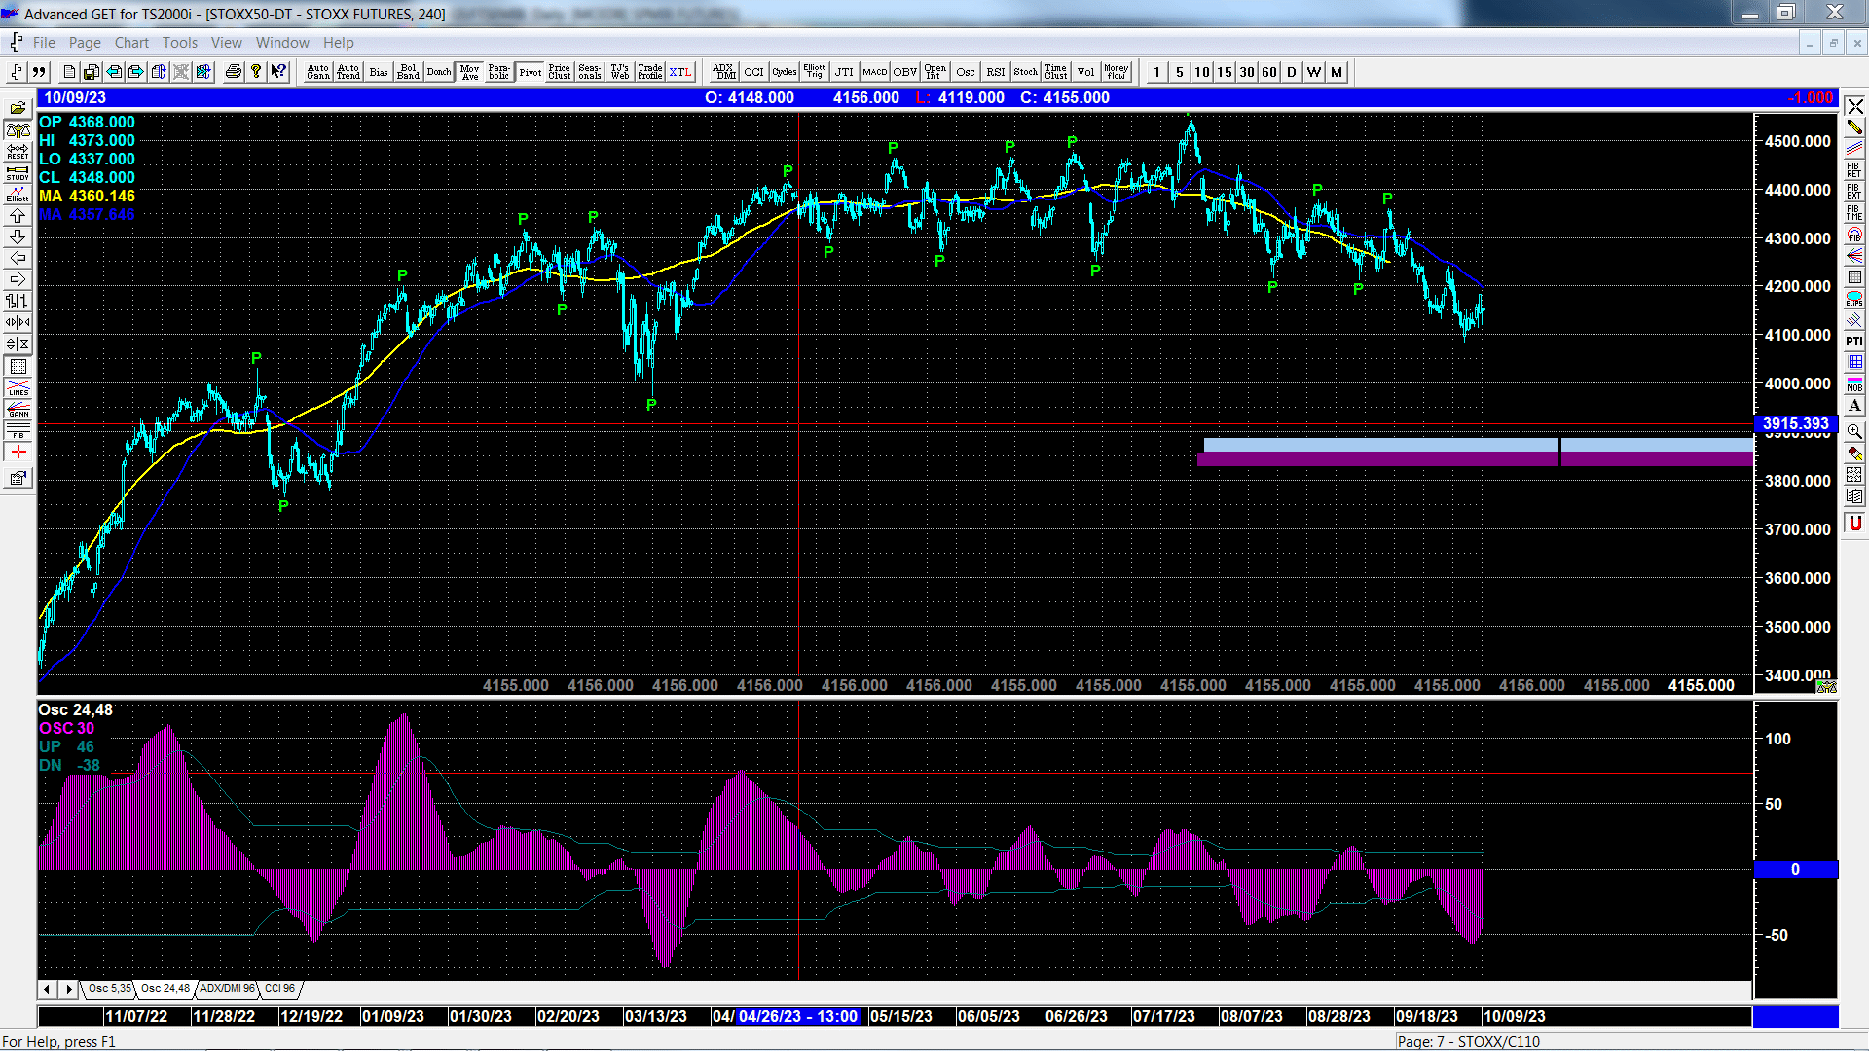Set chart to Monthly timeframe M

1337,72
